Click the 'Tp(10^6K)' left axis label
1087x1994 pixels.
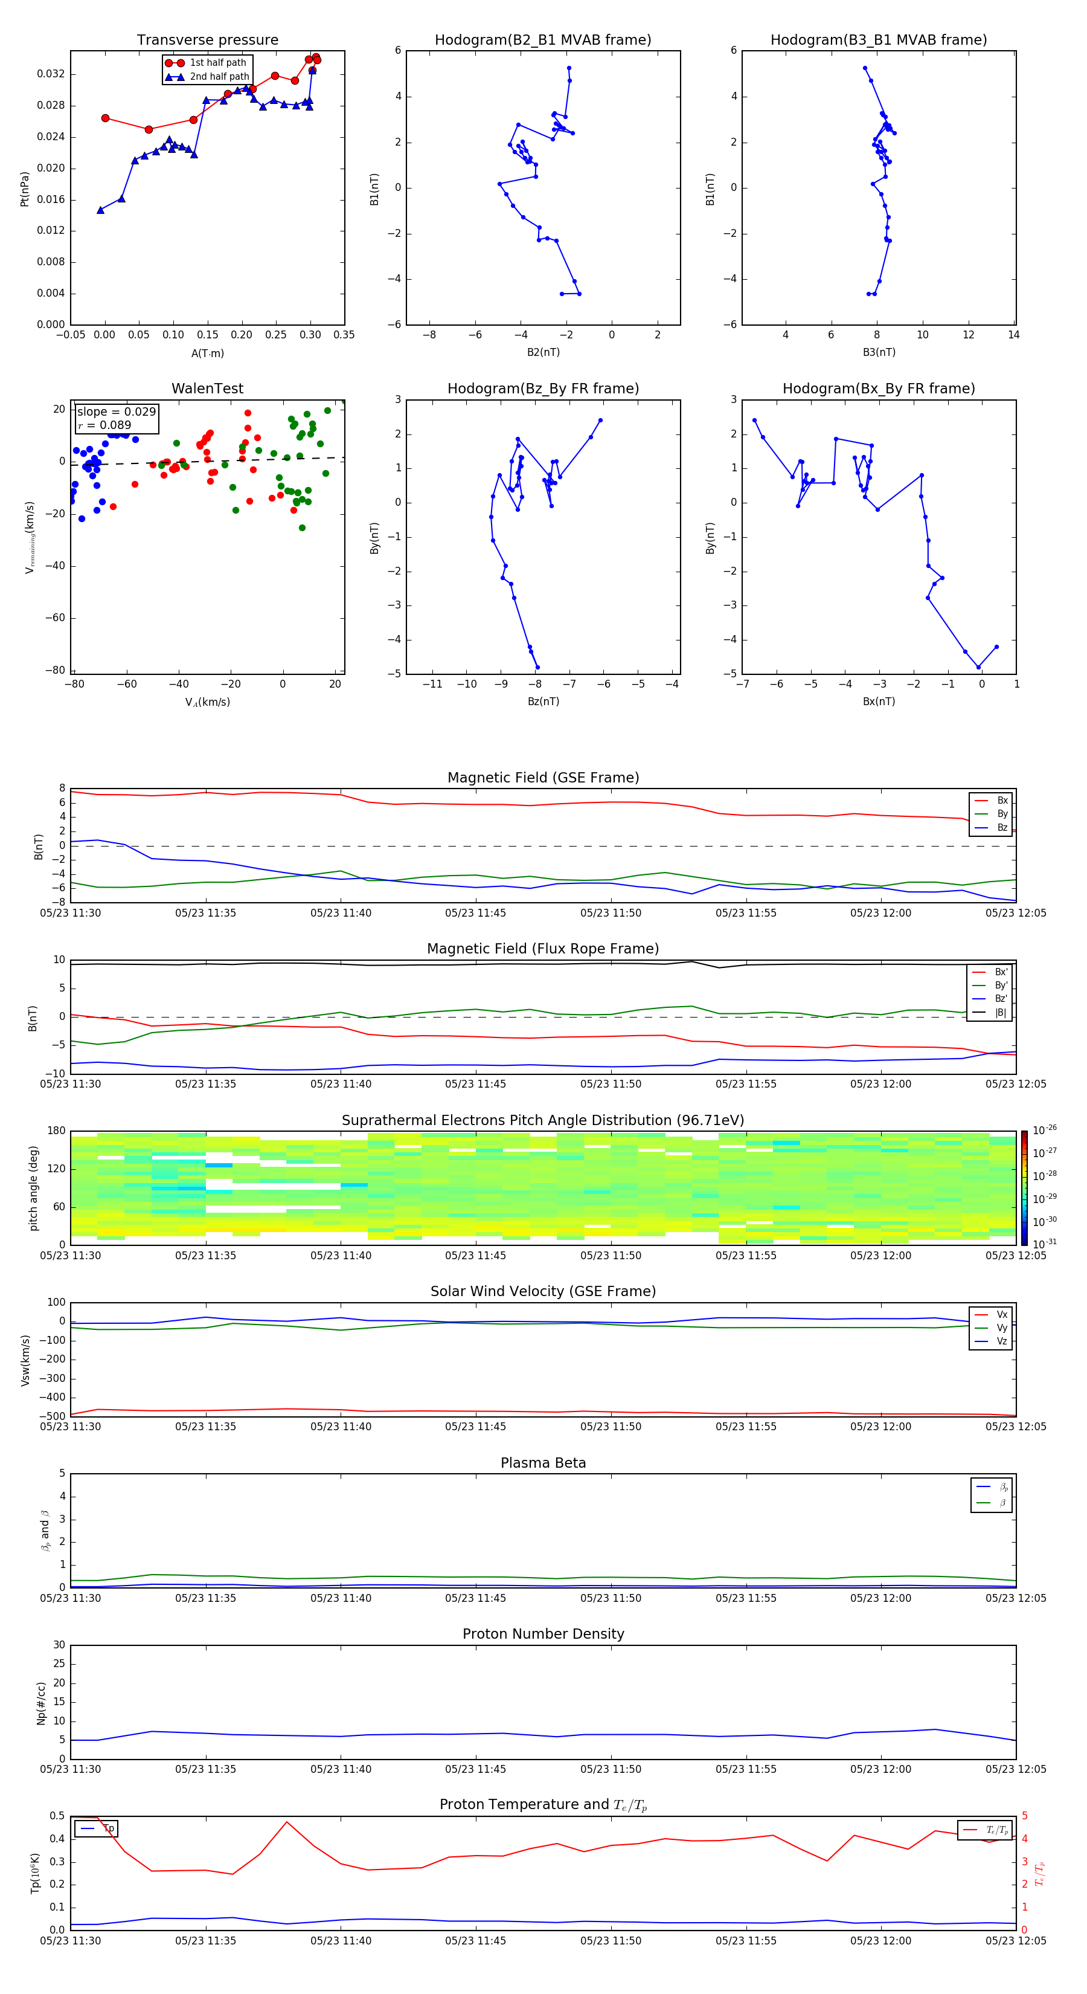point(35,1873)
